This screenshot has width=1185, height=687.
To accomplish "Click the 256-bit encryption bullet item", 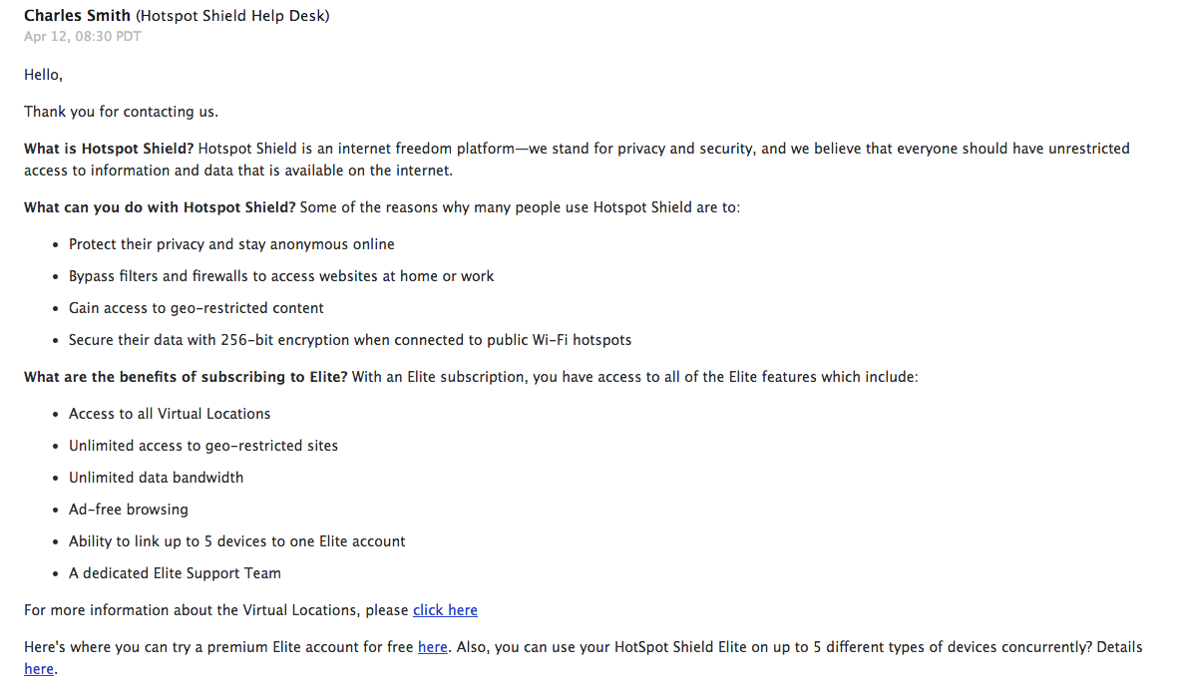I will (x=350, y=339).
